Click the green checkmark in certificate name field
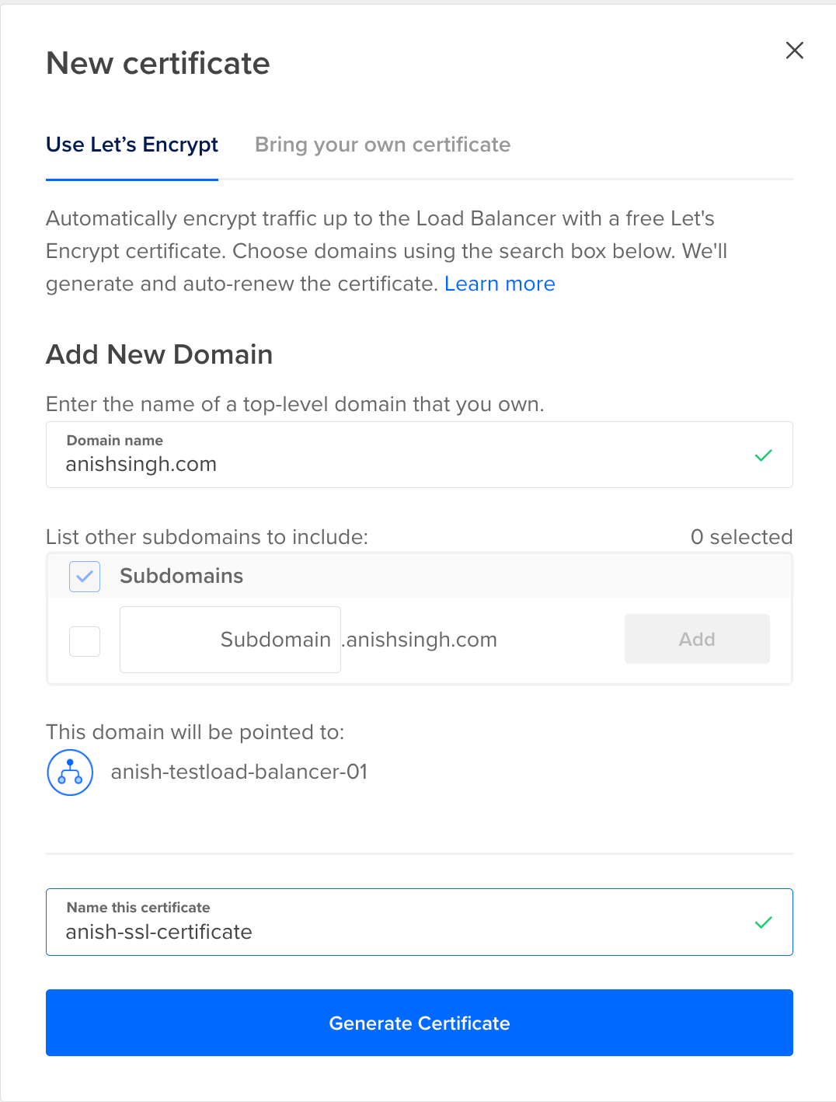The image size is (836, 1102). coord(763,922)
